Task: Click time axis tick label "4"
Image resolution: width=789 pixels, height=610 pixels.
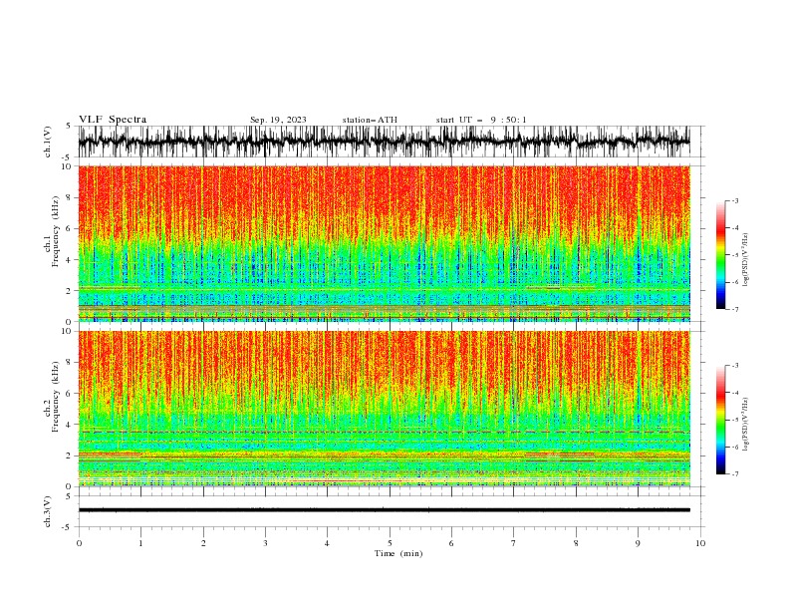Action: pos(327,543)
